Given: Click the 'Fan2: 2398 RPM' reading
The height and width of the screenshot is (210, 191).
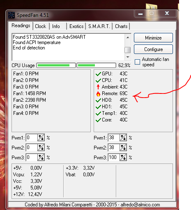Looking at the screenshot, I should tap(30, 100).
